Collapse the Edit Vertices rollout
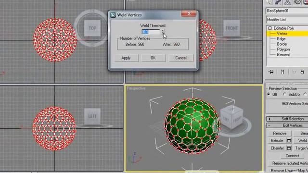308x173 pixels. click(x=287, y=125)
